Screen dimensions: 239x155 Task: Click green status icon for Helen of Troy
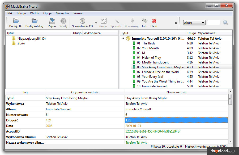tap(134, 58)
